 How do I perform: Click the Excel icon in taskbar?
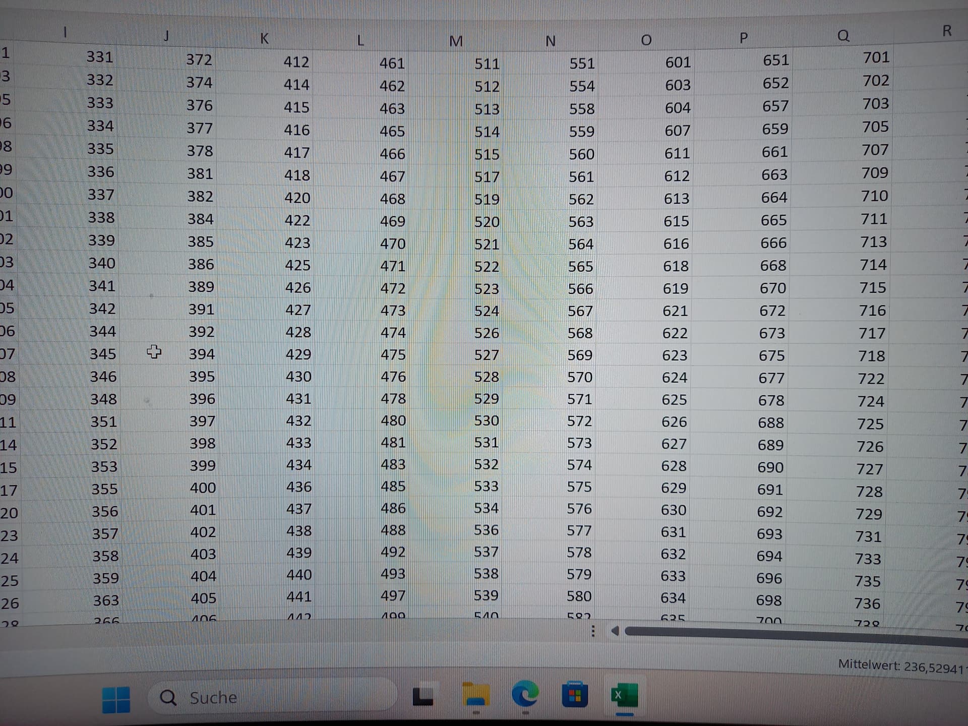(x=624, y=695)
